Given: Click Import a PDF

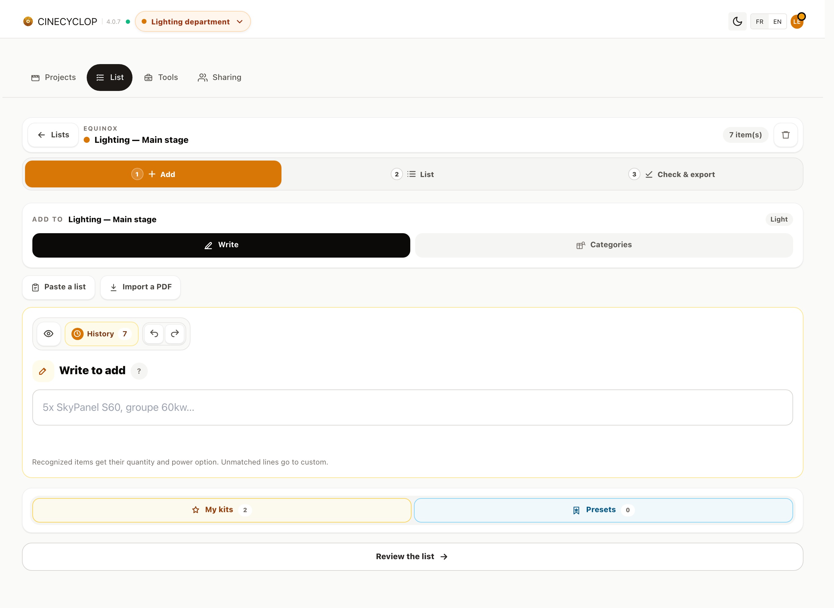Looking at the screenshot, I should click(141, 287).
